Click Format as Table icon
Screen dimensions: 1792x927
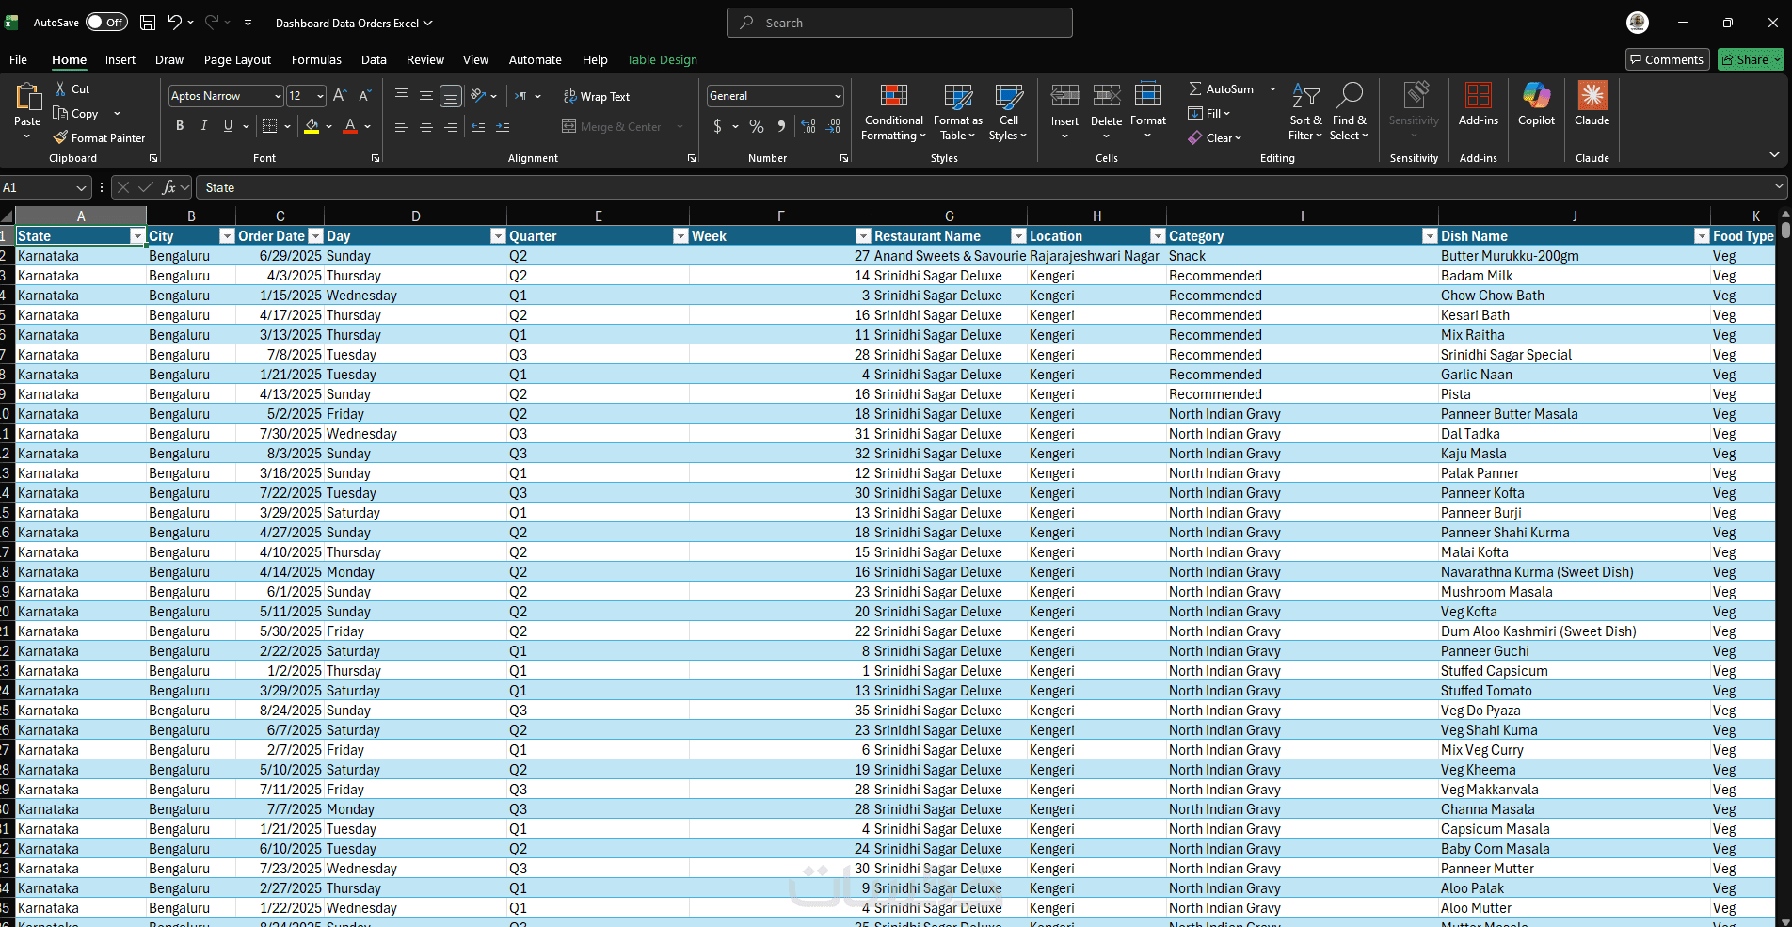coord(958,96)
